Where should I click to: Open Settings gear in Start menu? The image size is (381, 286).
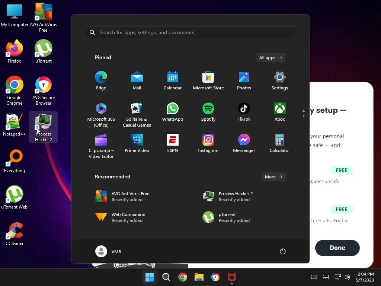pos(280,81)
